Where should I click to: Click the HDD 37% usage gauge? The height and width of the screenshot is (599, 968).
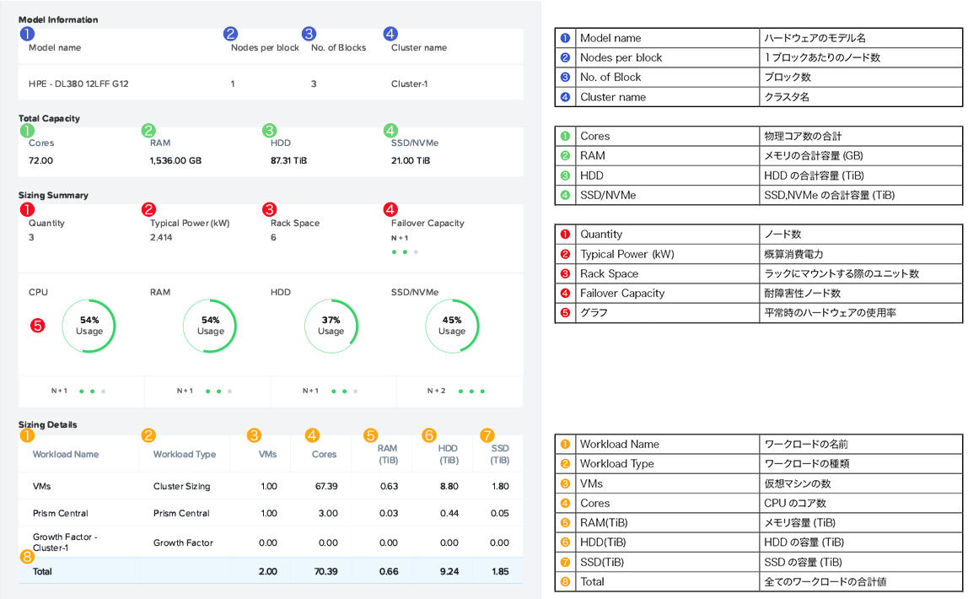click(331, 326)
